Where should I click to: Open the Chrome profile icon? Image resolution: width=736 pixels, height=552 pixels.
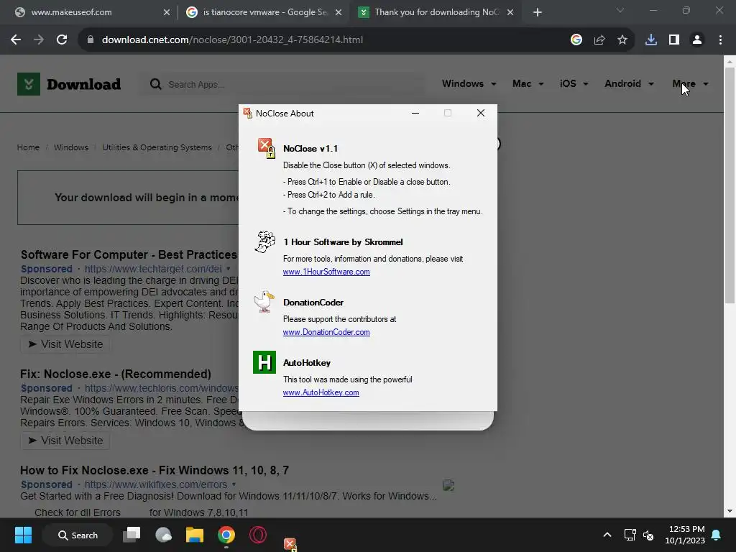click(x=697, y=40)
